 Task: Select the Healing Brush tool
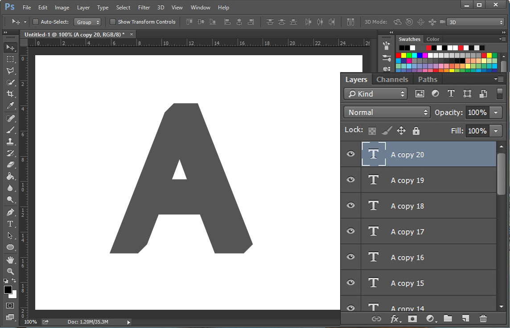[10, 118]
